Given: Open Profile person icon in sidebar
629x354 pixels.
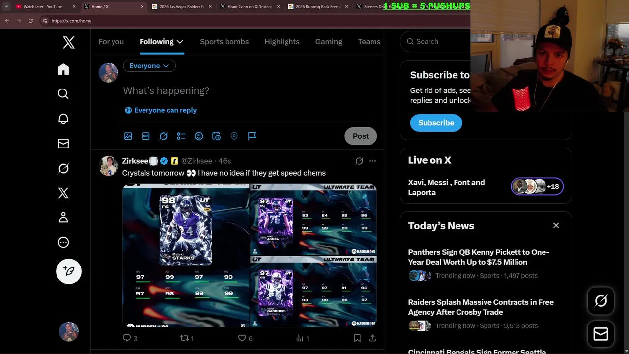Looking at the screenshot, I should pos(63,218).
